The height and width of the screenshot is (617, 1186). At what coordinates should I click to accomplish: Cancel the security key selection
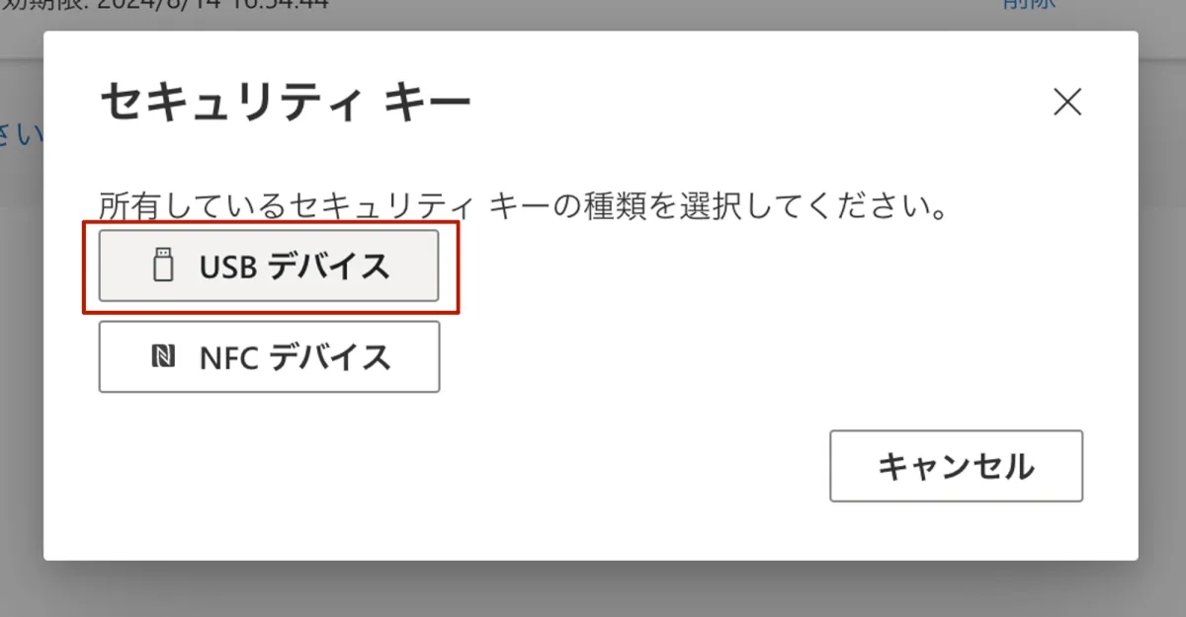point(956,466)
